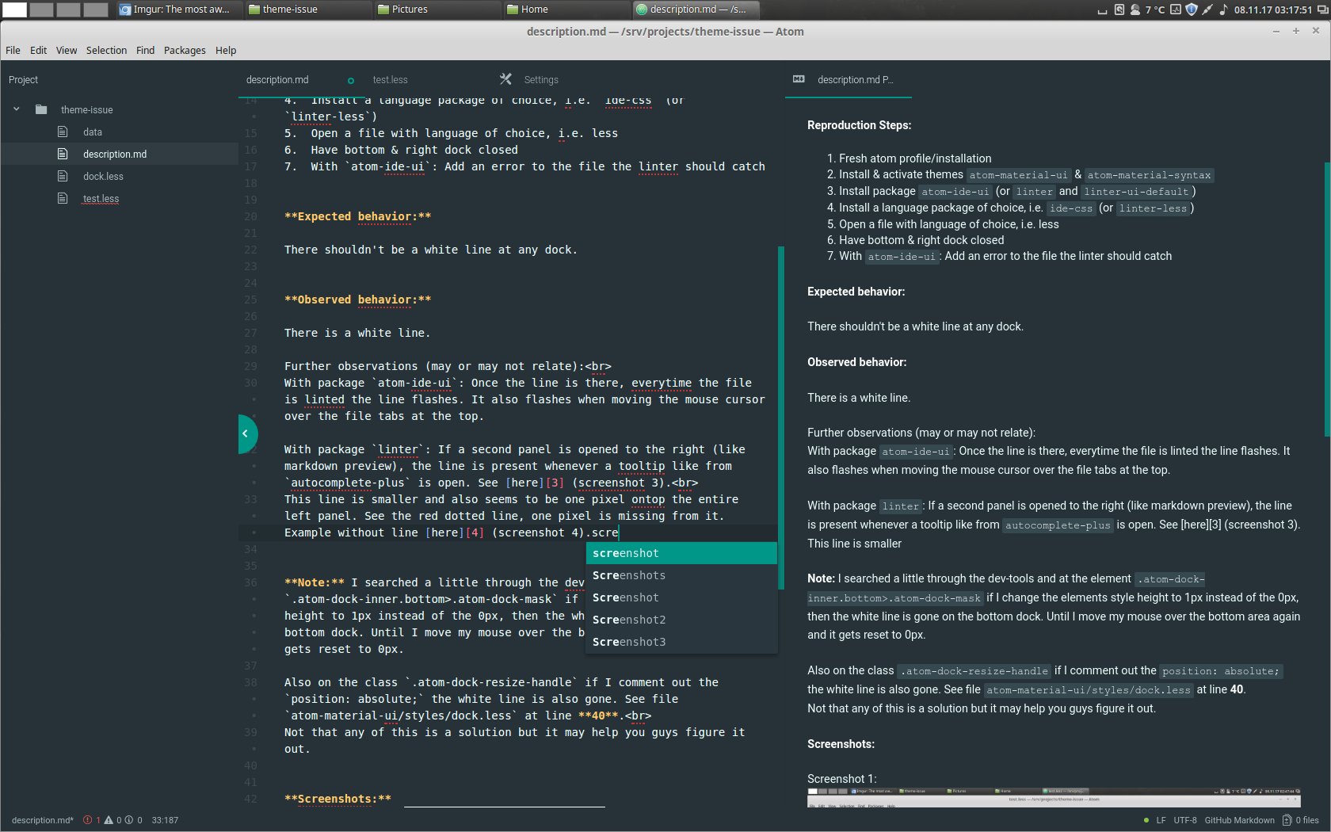
Task: Click the linter info count icon
Action: tap(128, 820)
